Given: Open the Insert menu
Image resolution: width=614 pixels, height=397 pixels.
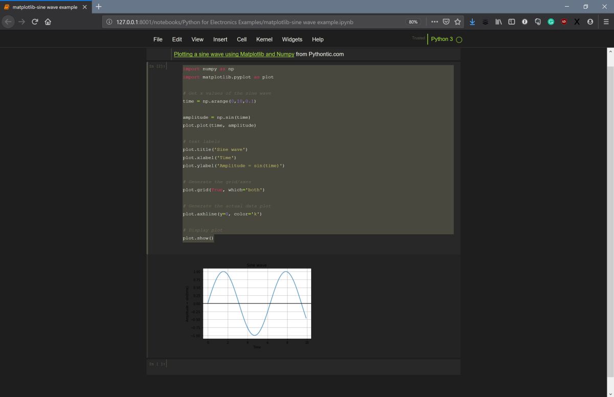Looking at the screenshot, I should 221,39.
